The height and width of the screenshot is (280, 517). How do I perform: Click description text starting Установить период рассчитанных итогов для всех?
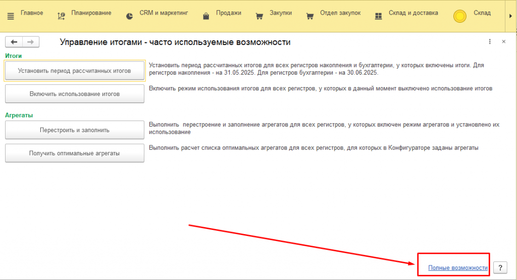click(x=316, y=69)
